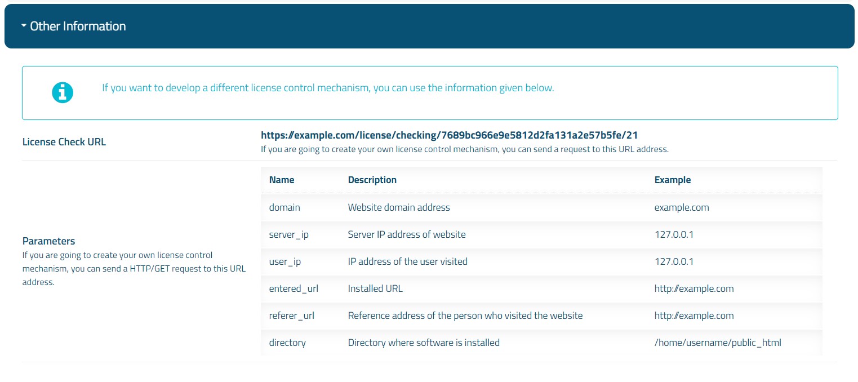Image resolution: width=858 pixels, height=382 pixels.
Task: Click the 'Installed URL' description
Action: 375,288
